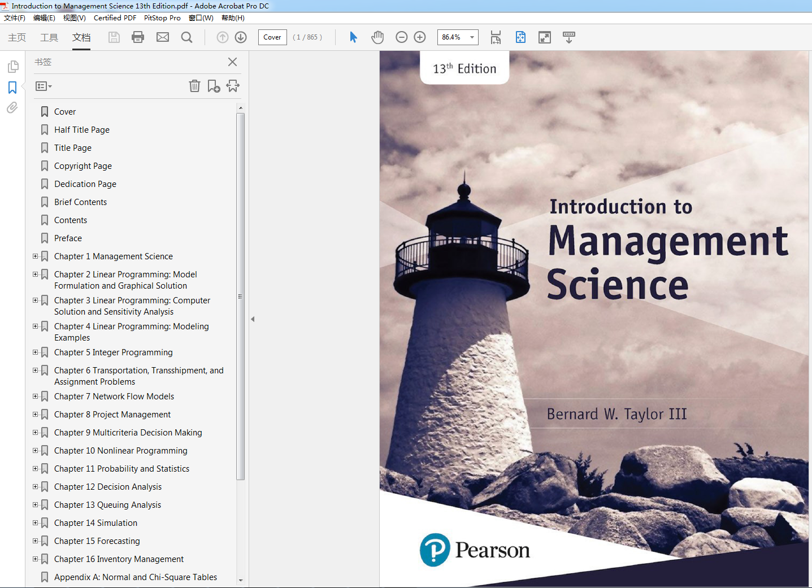Screen dimensions: 812x588
Task: Click the Save file icon
Action: click(114, 37)
